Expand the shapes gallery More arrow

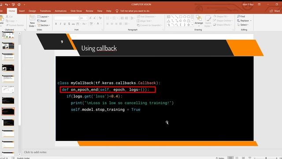tap(193, 25)
